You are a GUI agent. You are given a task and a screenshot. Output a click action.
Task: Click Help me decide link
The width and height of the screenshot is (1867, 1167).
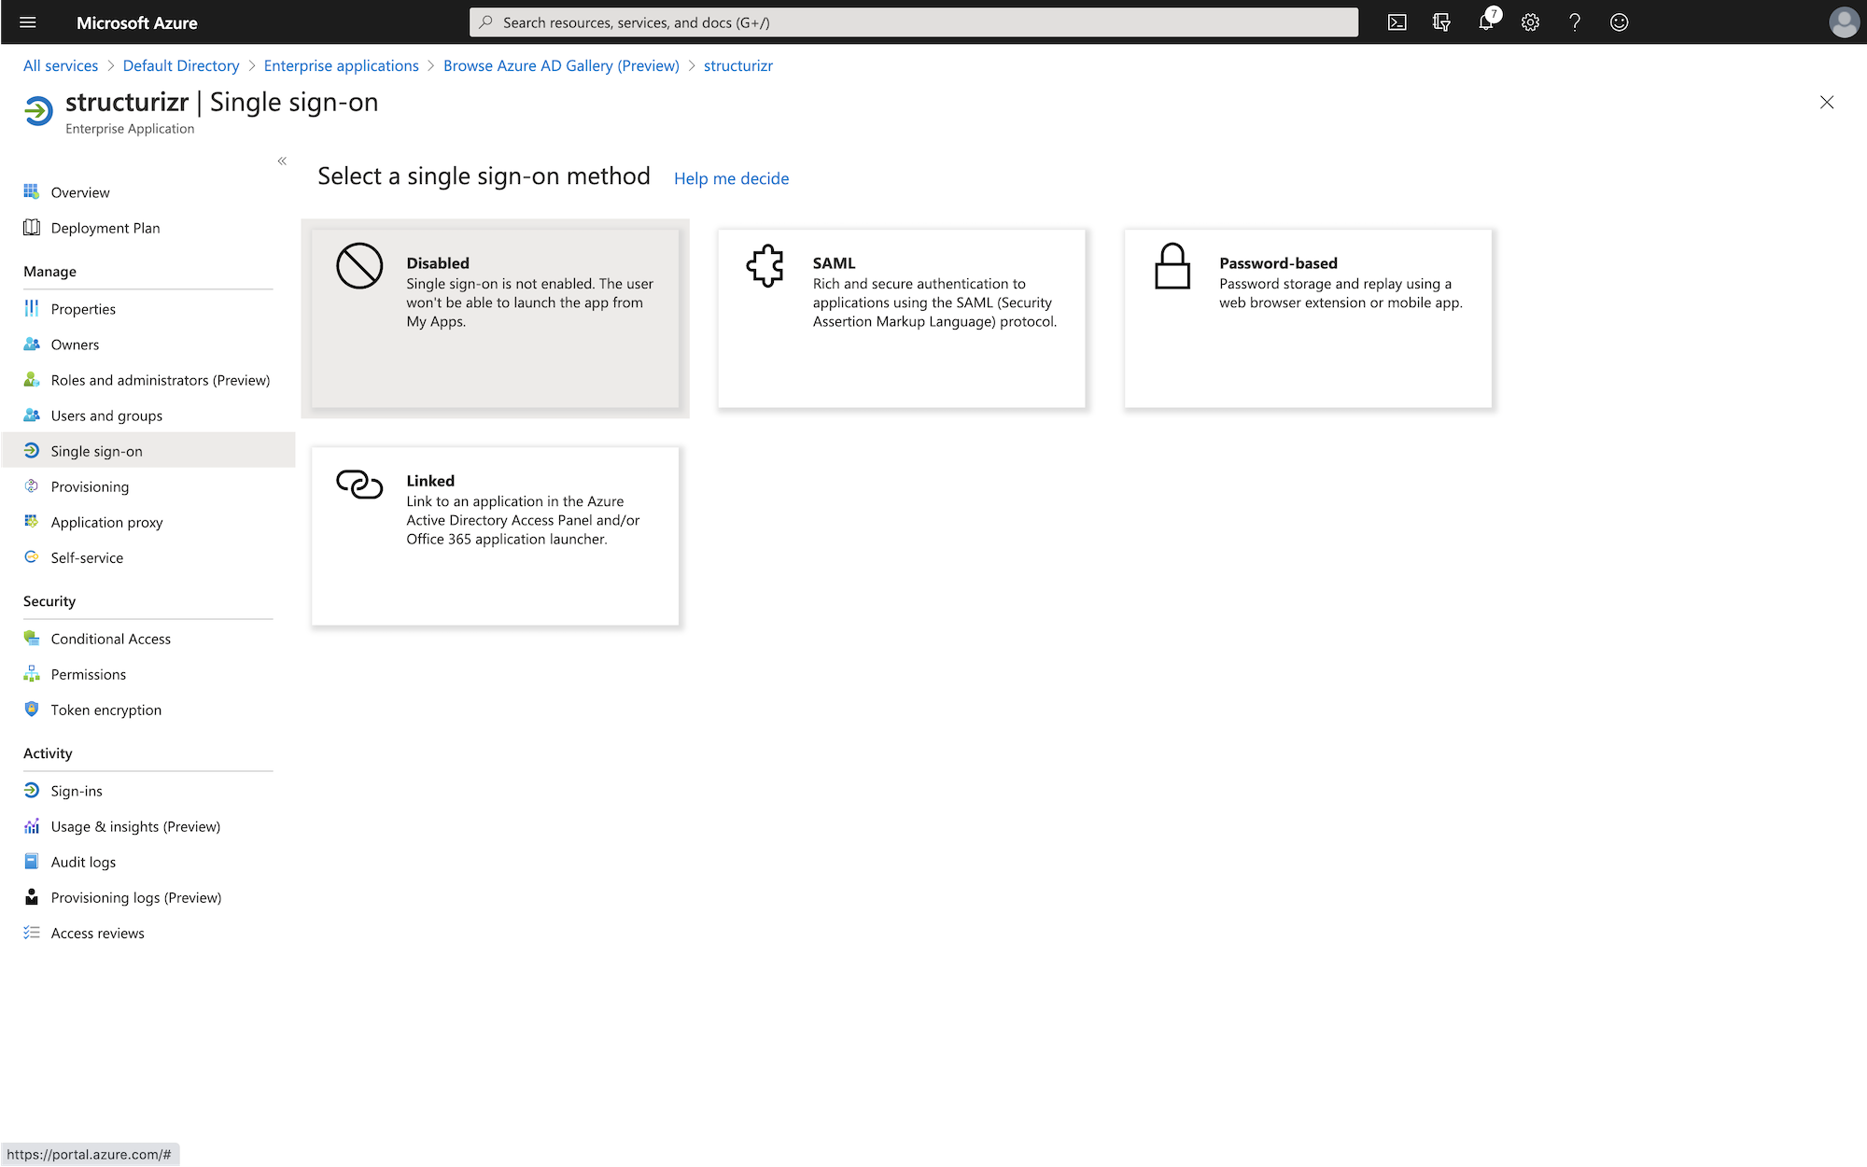[731, 178]
